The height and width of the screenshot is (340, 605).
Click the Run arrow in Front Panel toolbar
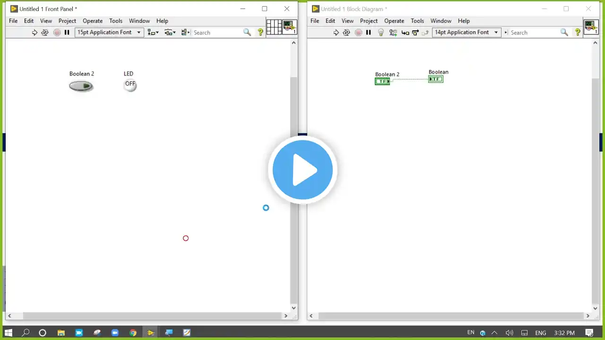35,33
